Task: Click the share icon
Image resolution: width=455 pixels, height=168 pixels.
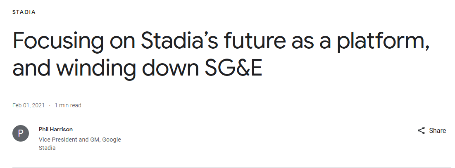Action: click(x=422, y=130)
